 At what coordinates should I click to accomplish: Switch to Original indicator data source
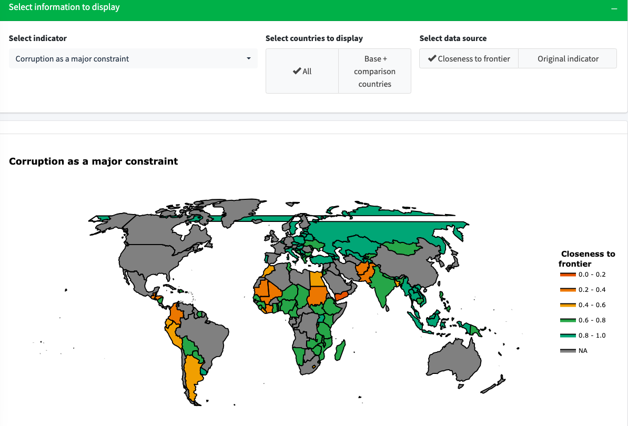click(x=568, y=58)
